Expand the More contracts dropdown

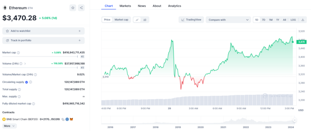[x=10, y=126]
